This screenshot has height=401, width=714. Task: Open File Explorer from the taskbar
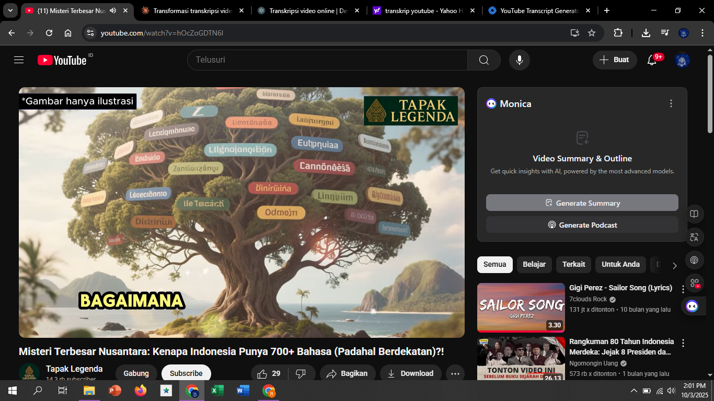(89, 391)
